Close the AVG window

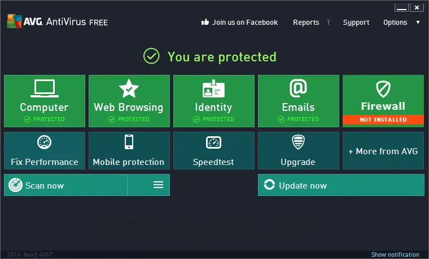[x=417, y=8]
